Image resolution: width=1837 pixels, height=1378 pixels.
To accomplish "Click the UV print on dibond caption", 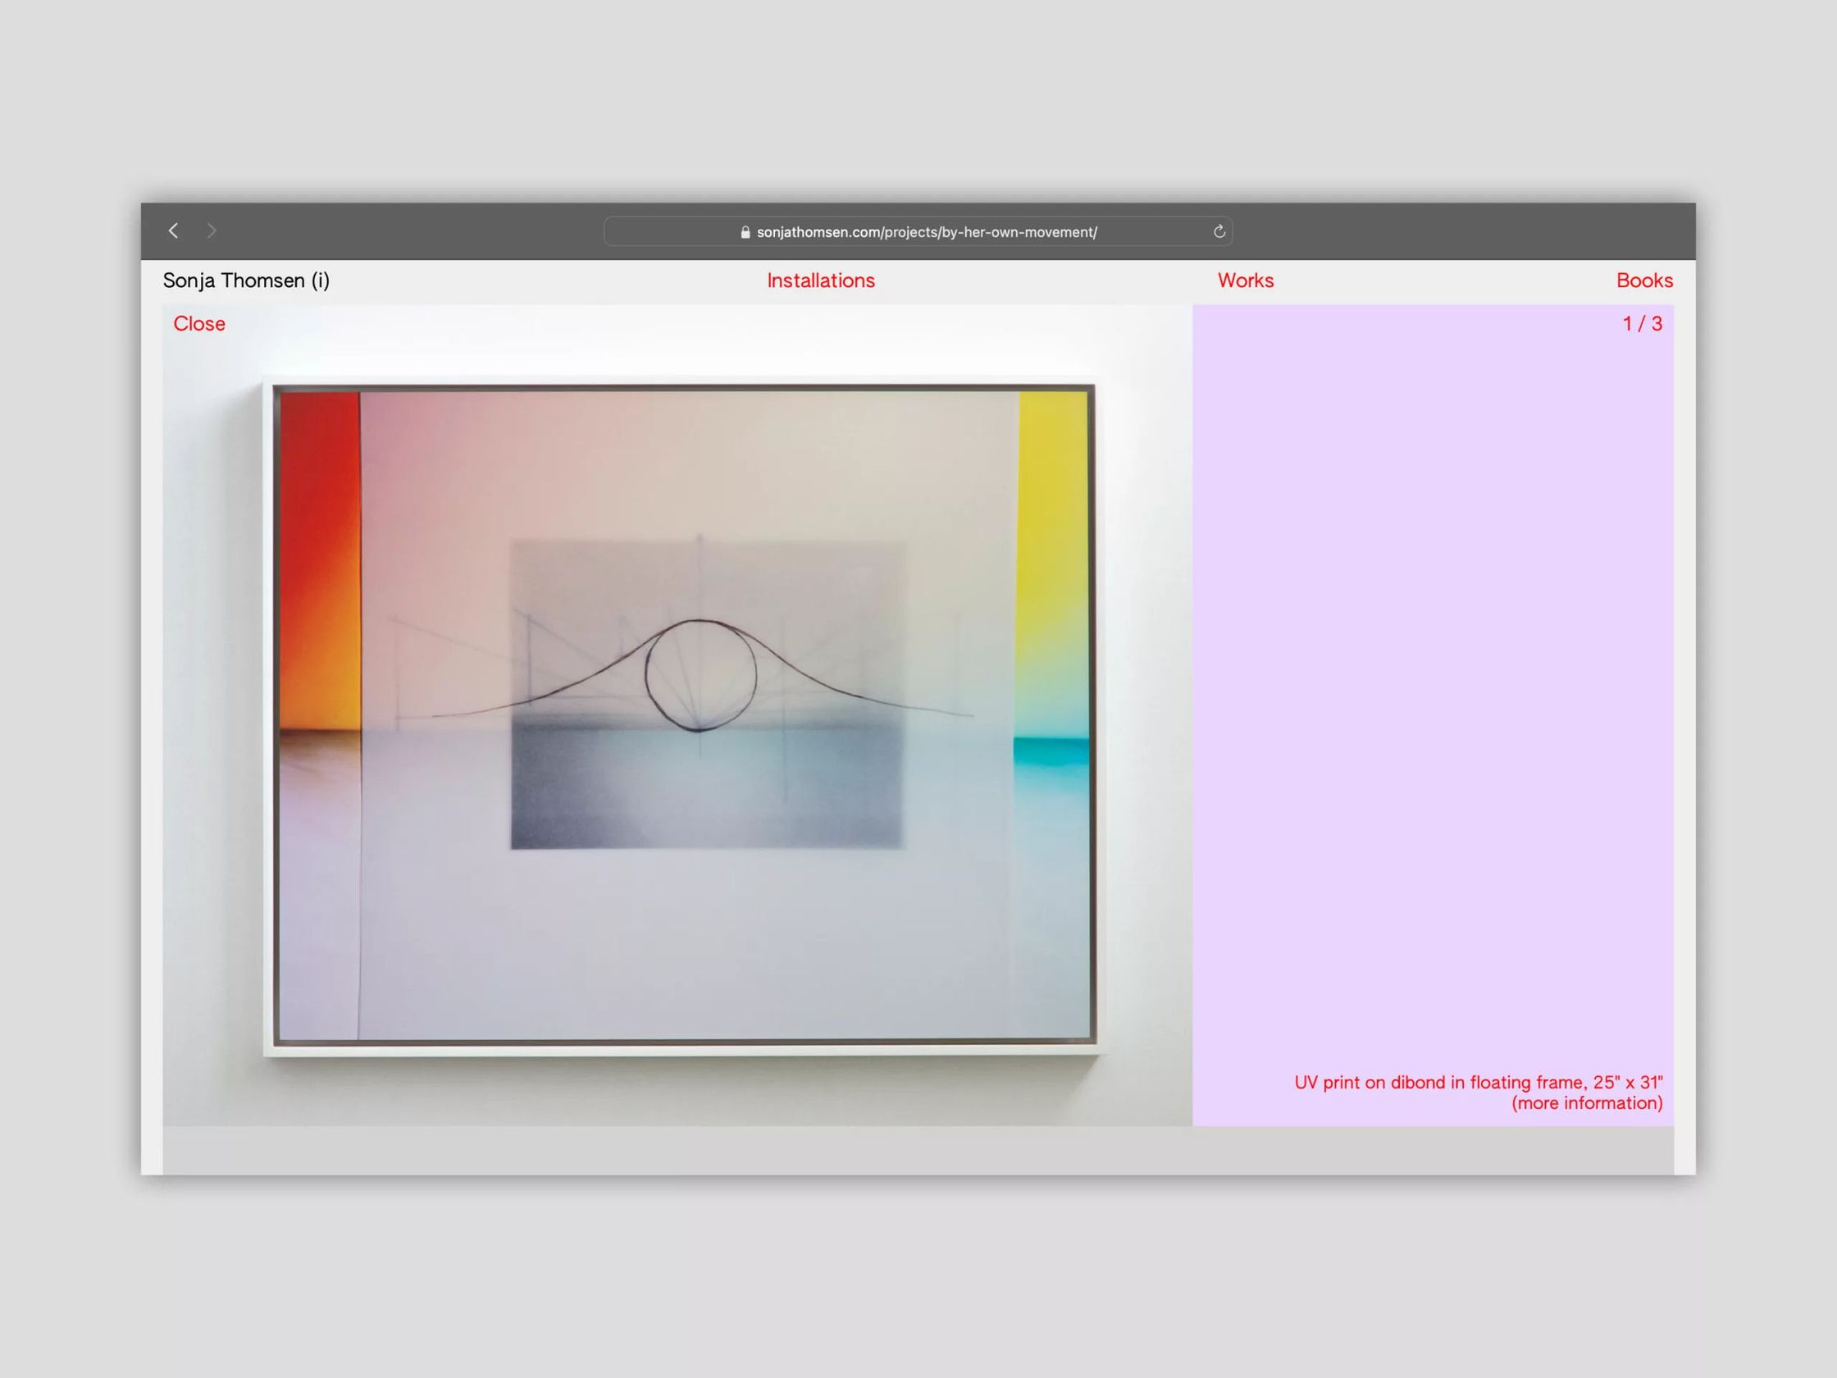I will [x=1479, y=1082].
